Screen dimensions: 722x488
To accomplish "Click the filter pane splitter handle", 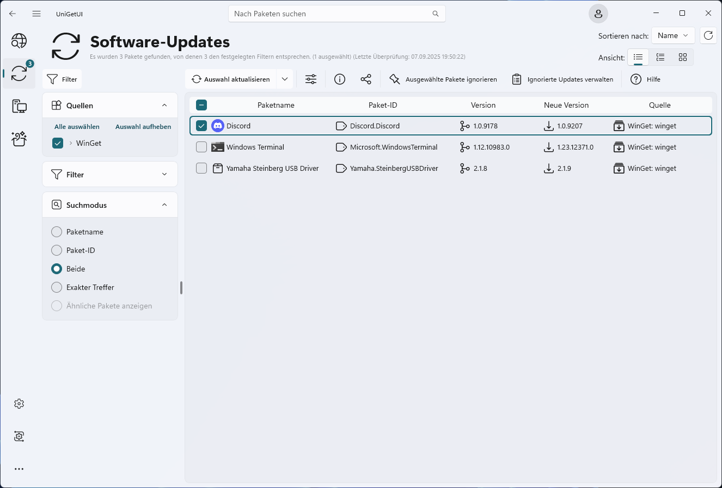I will click(181, 288).
